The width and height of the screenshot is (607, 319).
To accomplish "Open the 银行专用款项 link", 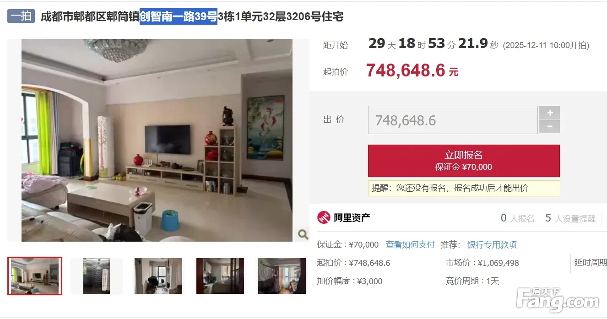I will [x=492, y=245].
